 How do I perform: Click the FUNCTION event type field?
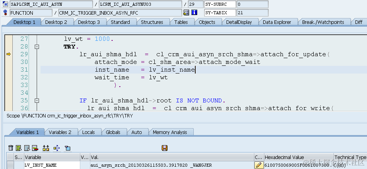tap(31, 13)
